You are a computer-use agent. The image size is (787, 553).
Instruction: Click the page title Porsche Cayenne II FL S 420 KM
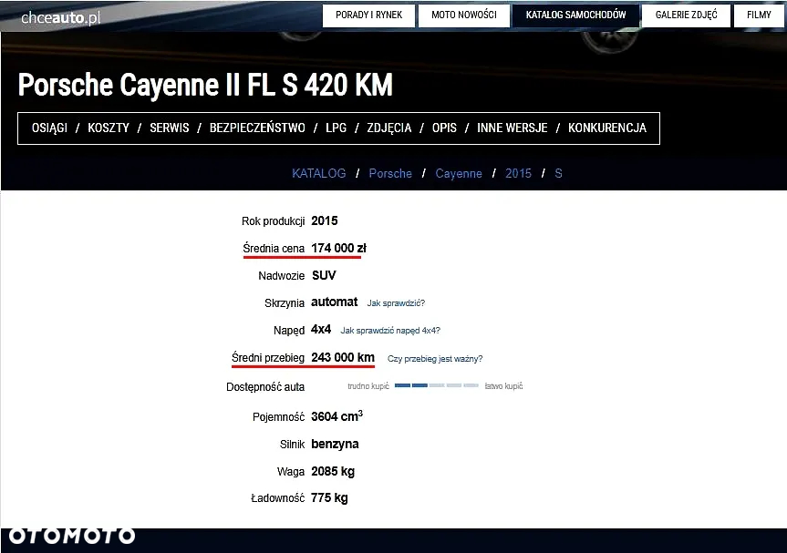(x=205, y=84)
